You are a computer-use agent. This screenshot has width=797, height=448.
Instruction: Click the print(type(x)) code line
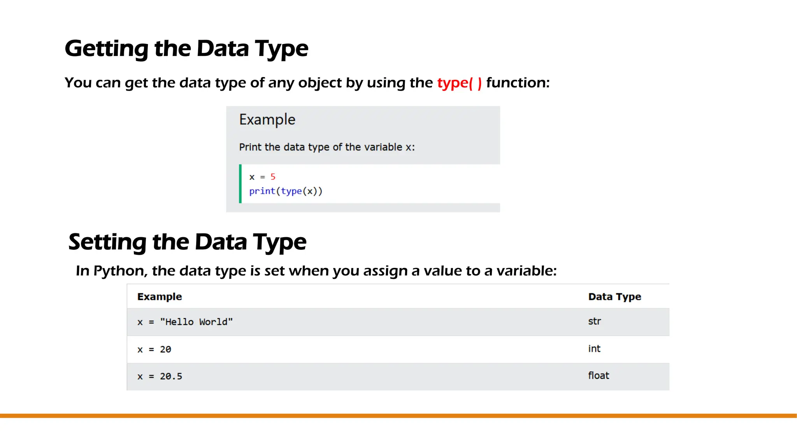click(x=286, y=191)
